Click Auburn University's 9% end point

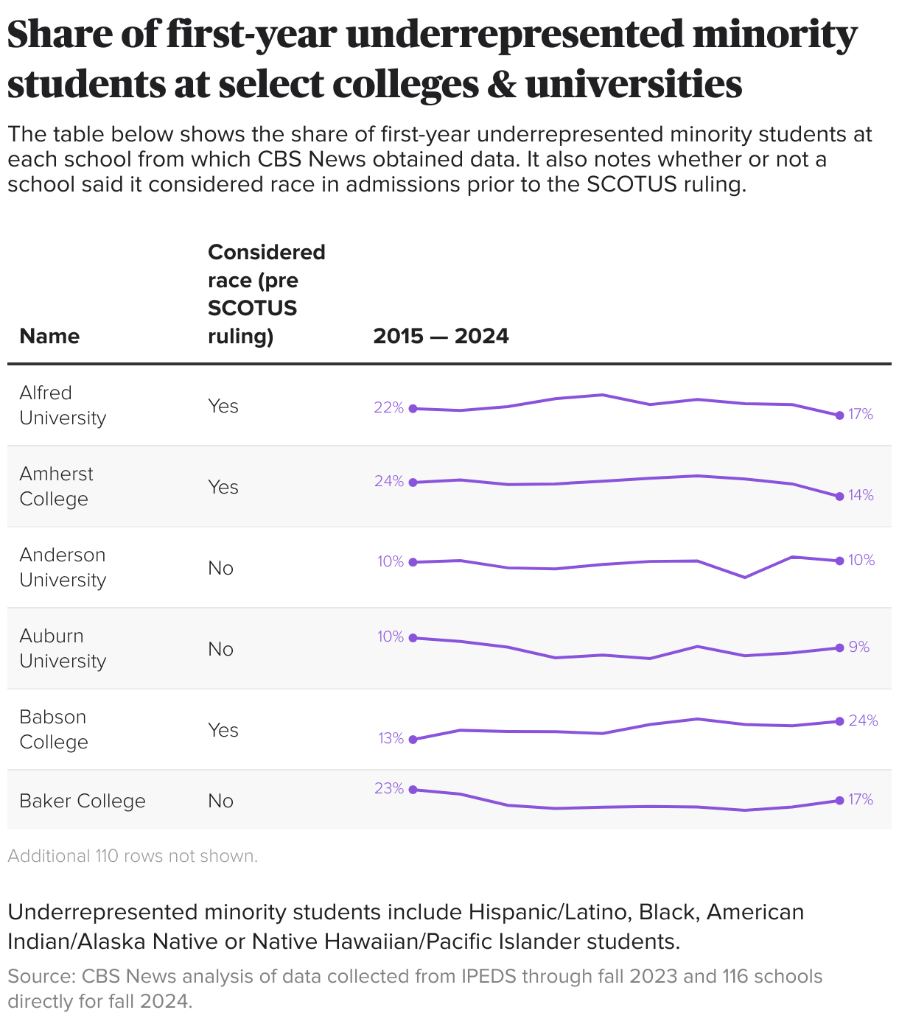point(839,648)
